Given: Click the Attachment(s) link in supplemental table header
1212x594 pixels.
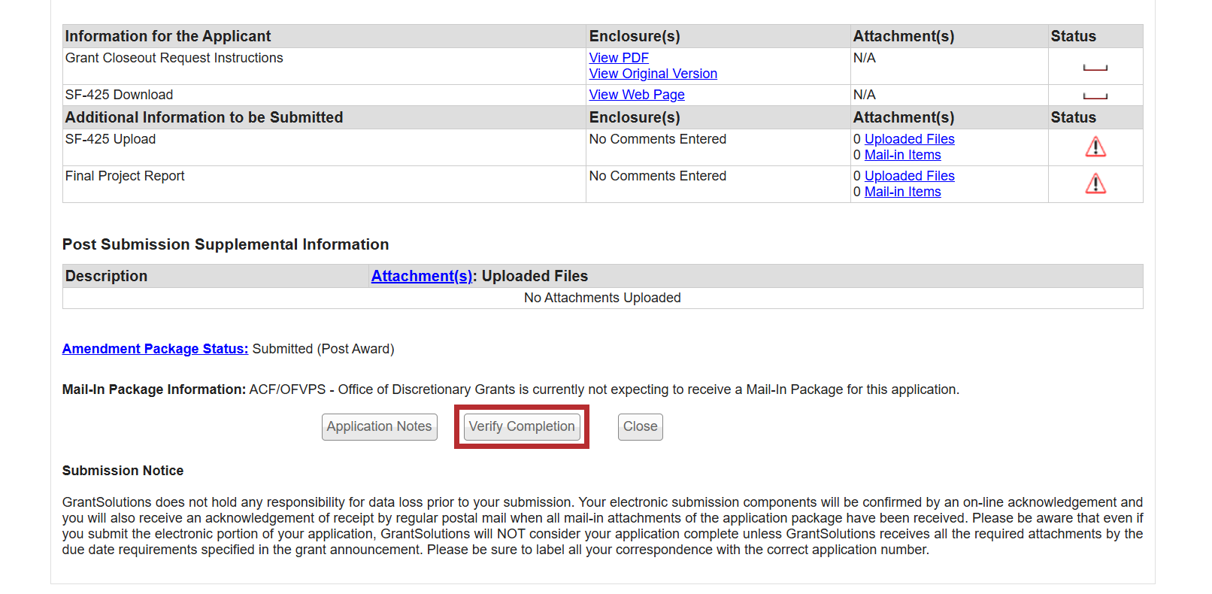Looking at the screenshot, I should pyautogui.click(x=422, y=276).
